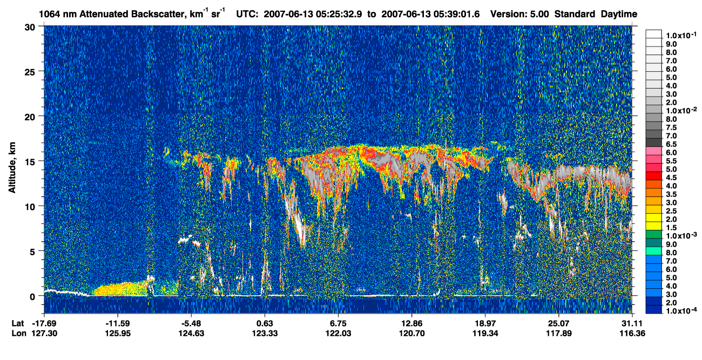
Task: Select the mint green colorbar swatch
Action: click(654, 252)
